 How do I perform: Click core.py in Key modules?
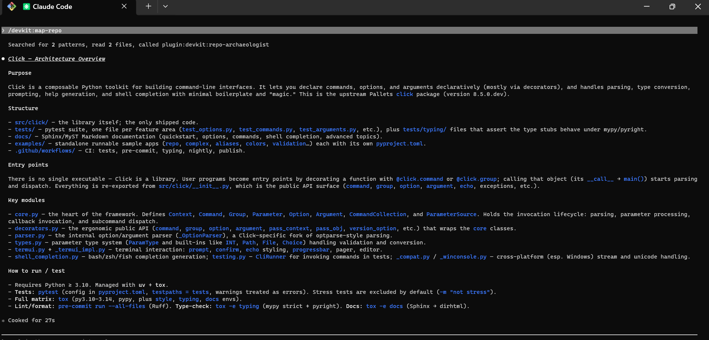(26, 214)
